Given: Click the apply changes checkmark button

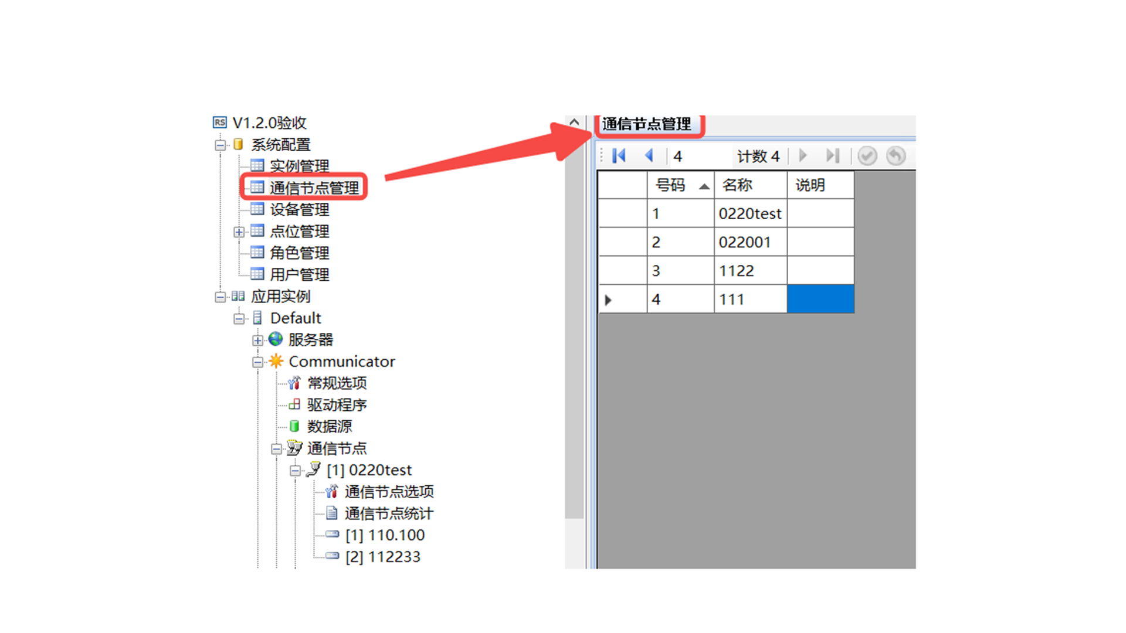Looking at the screenshot, I should click(x=867, y=156).
